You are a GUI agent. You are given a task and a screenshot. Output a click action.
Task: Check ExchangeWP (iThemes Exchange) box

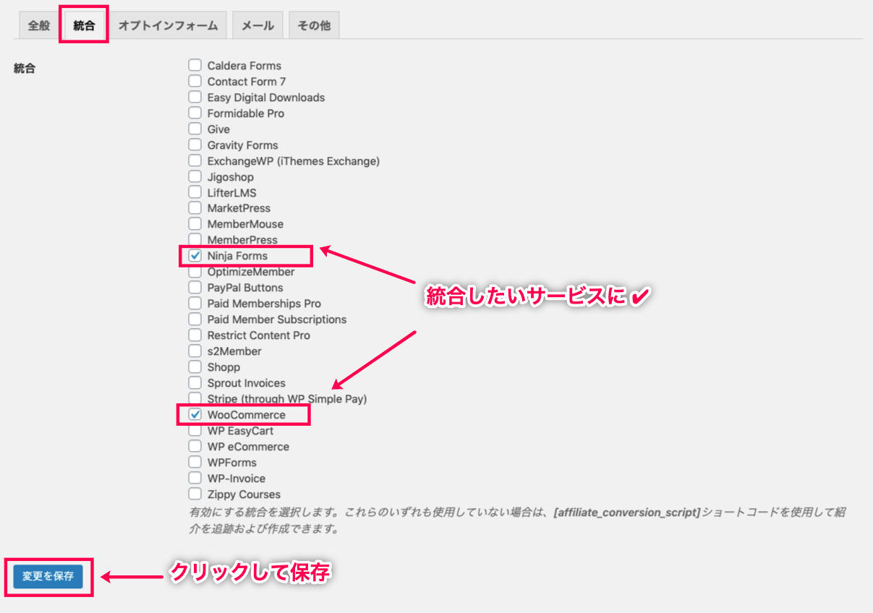[x=195, y=160]
